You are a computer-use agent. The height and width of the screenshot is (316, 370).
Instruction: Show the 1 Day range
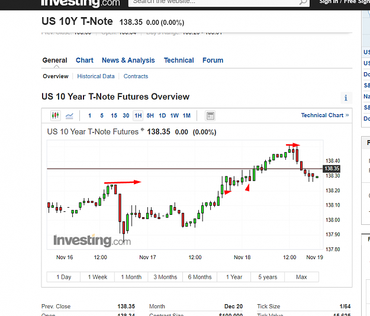(x=64, y=277)
